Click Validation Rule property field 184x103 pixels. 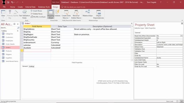[169, 49]
